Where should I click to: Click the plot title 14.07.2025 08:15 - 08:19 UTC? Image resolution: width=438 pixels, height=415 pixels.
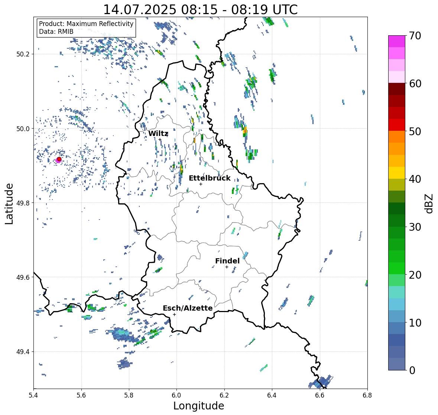tap(200, 10)
